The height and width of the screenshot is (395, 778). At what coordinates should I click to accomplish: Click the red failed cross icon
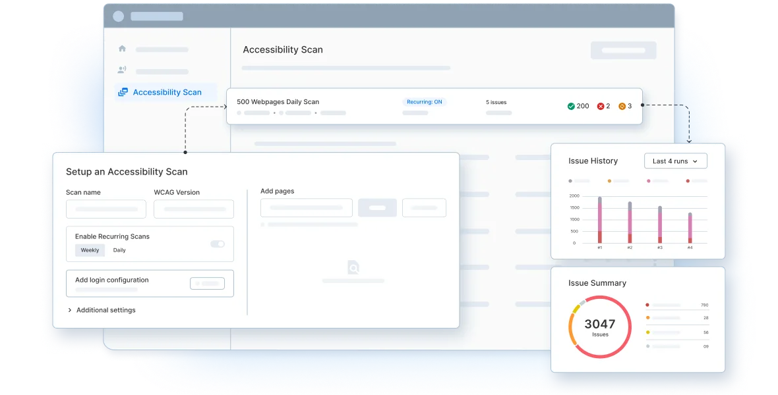click(x=601, y=106)
